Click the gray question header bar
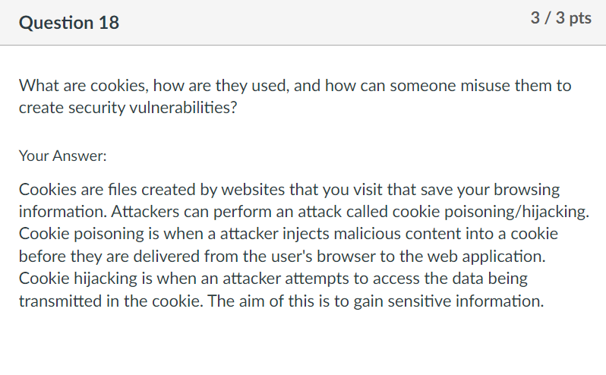 coord(303,23)
